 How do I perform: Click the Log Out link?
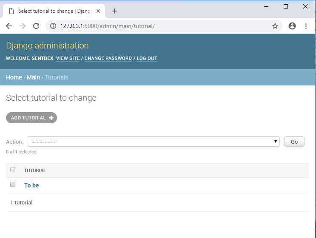pyautogui.click(x=147, y=58)
